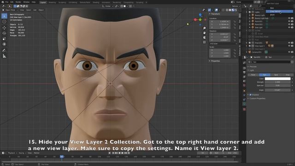The image size is (295, 166).
Task: Switch to the Layout workspace tab
Action: (x=43, y=2)
